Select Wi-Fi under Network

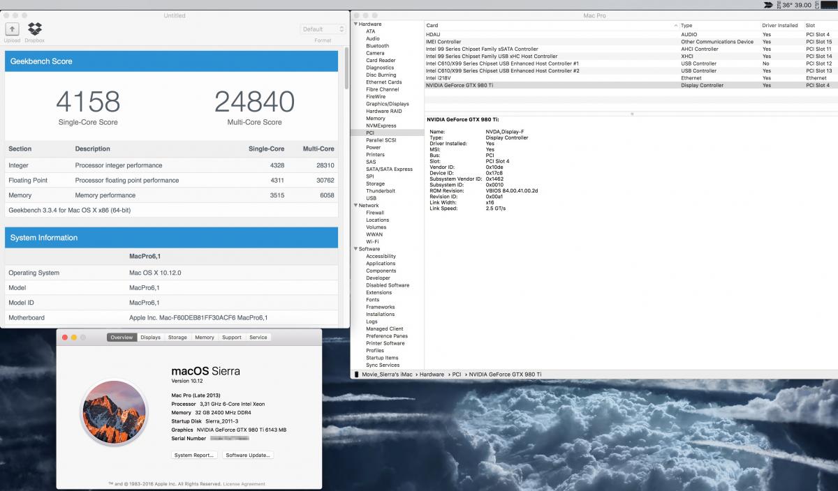372,242
